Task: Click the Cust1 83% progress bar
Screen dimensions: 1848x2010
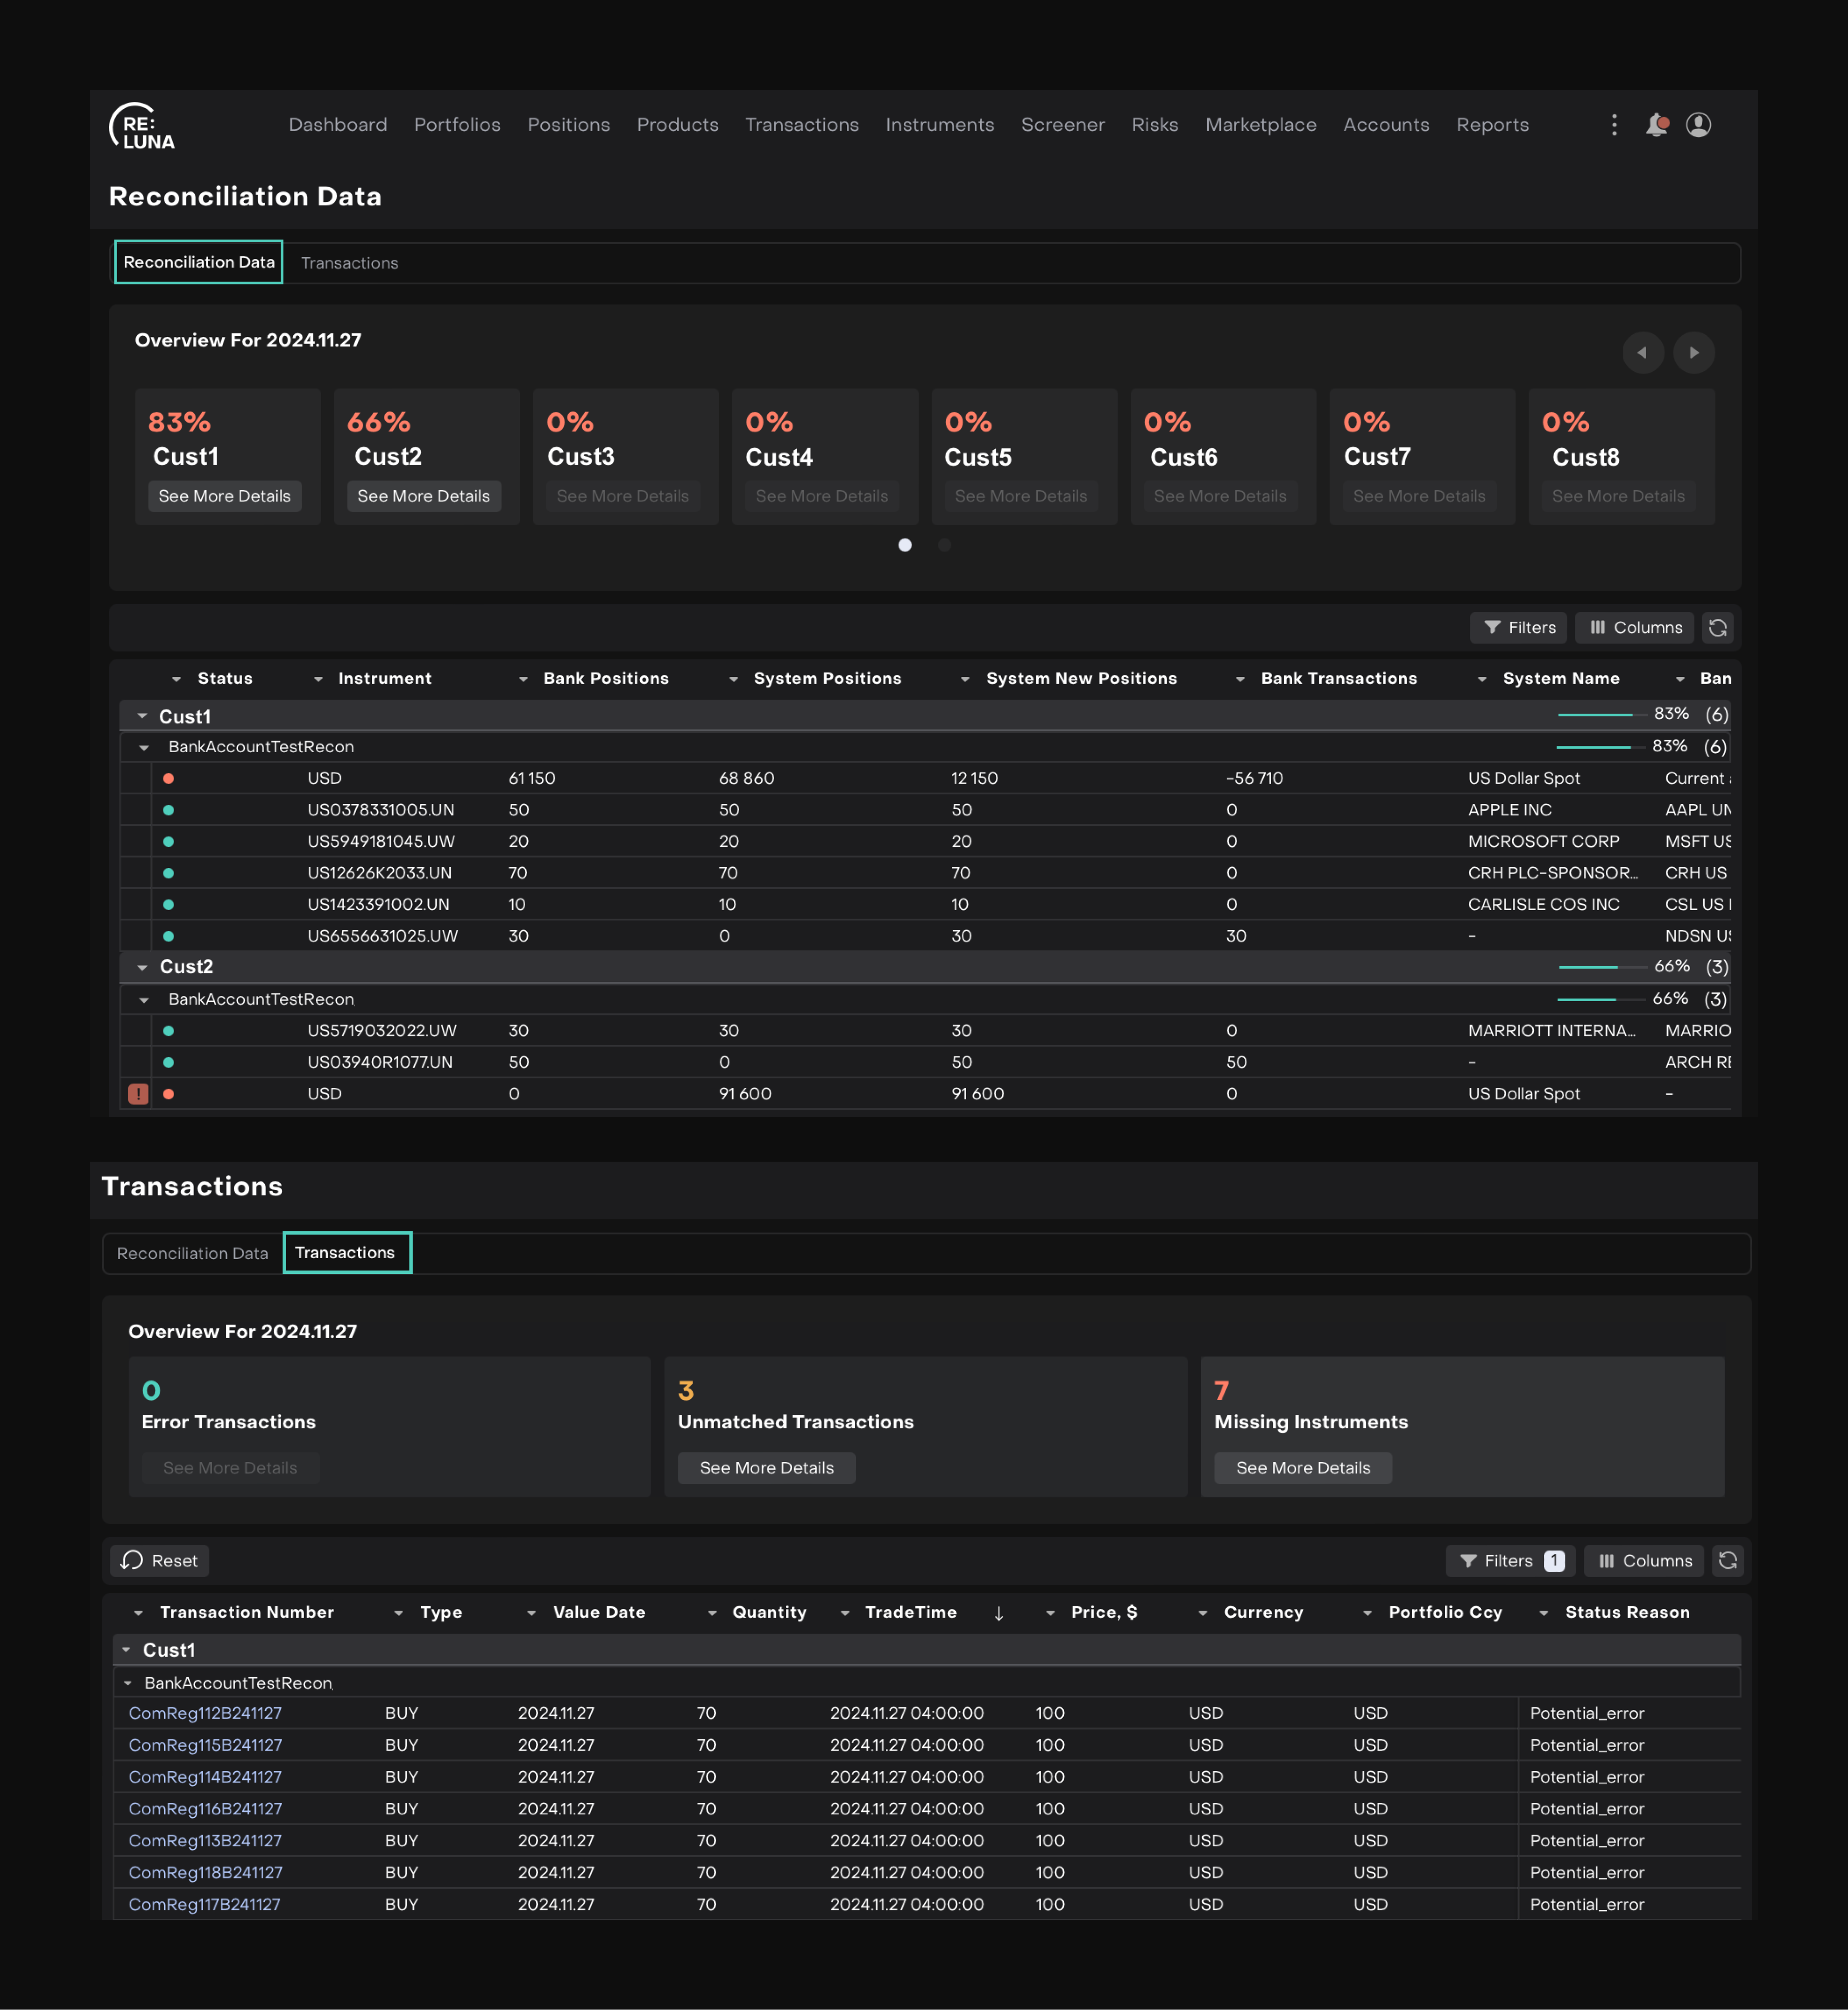Action: tap(1600, 715)
